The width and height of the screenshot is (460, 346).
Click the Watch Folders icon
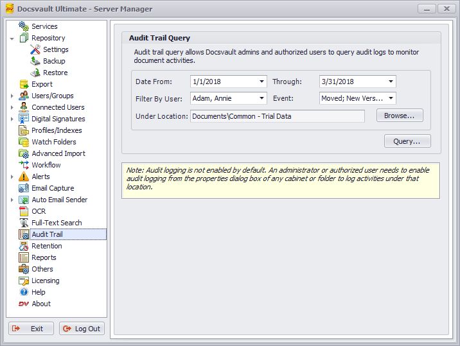(x=24, y=142)
